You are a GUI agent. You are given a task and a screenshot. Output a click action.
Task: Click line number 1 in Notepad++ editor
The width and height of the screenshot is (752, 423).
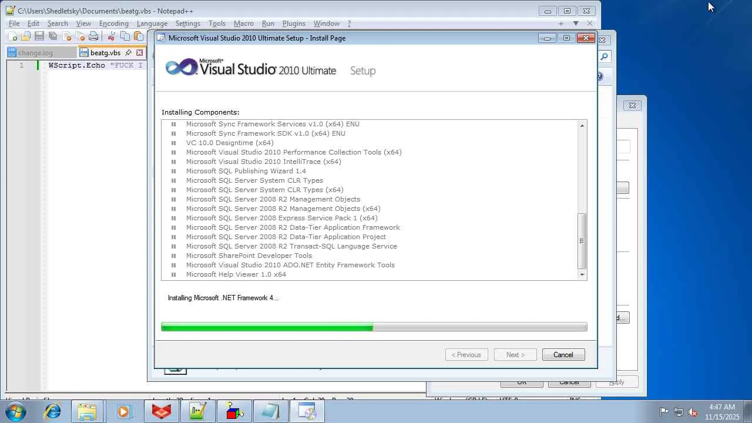21,65
